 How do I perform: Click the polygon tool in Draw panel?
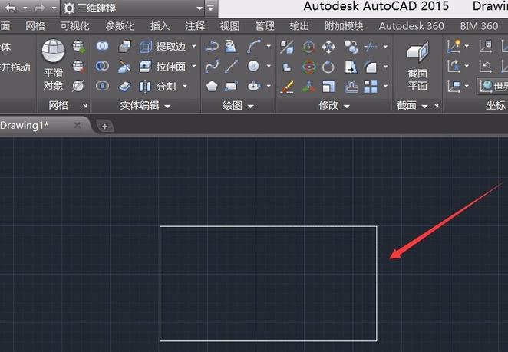click(212, 86)
